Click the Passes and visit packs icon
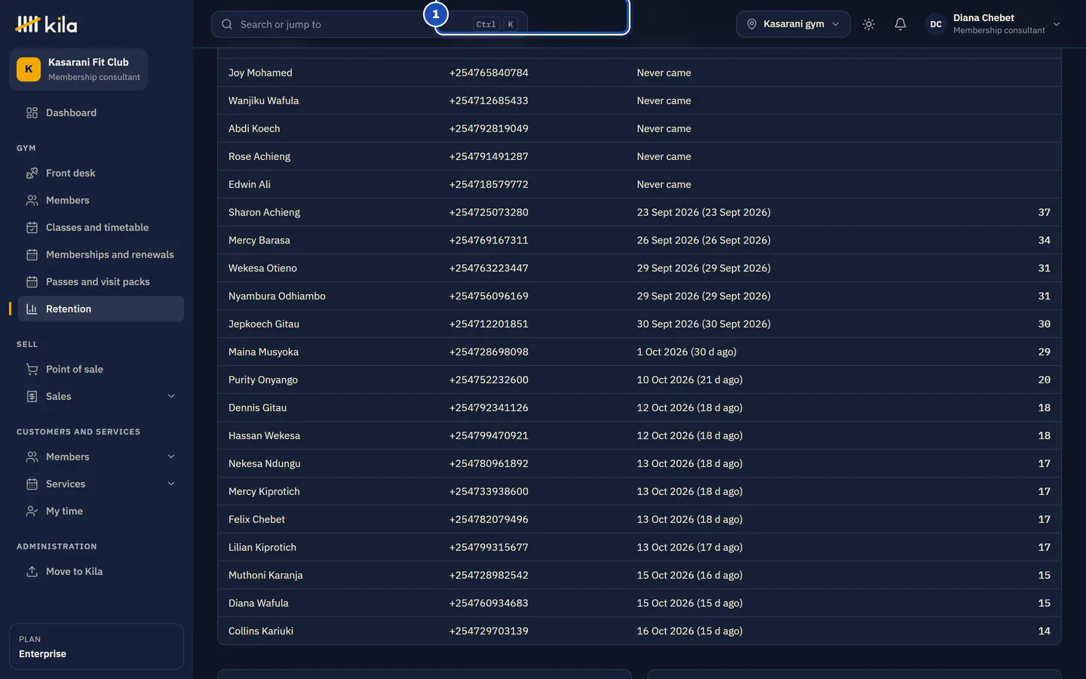The height and width of the screenshot is (679, 1086). click(32, 281)
